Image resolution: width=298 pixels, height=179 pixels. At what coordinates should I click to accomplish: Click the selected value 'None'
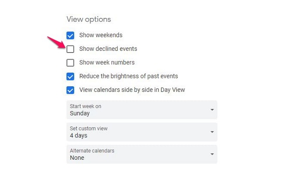point(77,158)
